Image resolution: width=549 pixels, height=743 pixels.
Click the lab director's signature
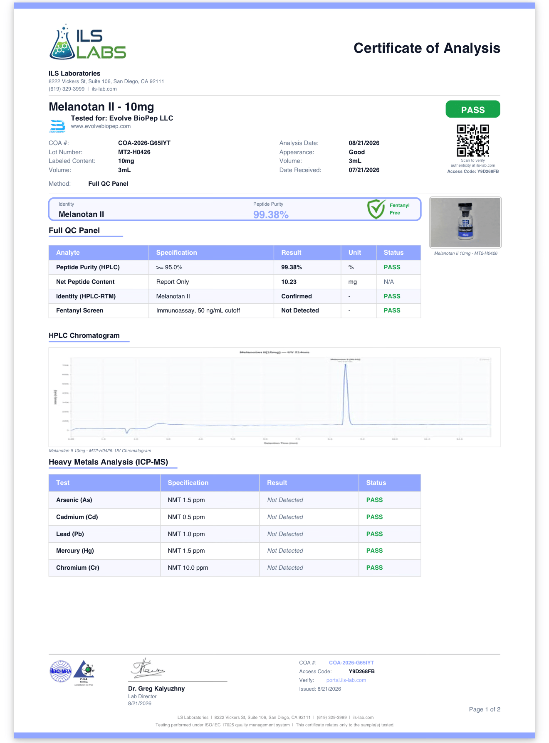point(148,668)
